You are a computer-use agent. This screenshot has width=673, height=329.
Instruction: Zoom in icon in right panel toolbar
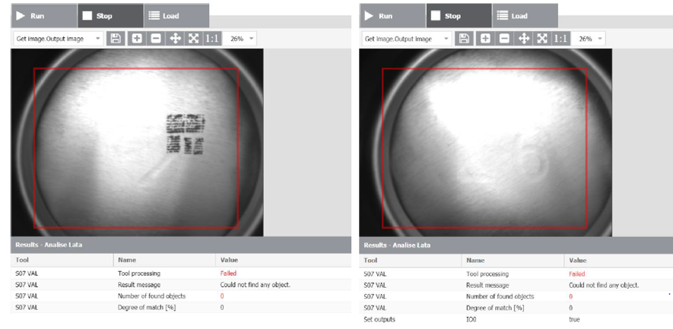pos(485,39)
